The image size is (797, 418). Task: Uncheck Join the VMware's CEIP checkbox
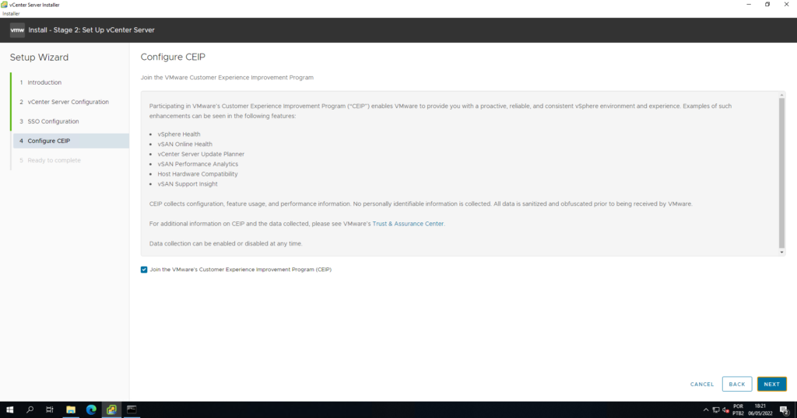[x=144, y=270]
